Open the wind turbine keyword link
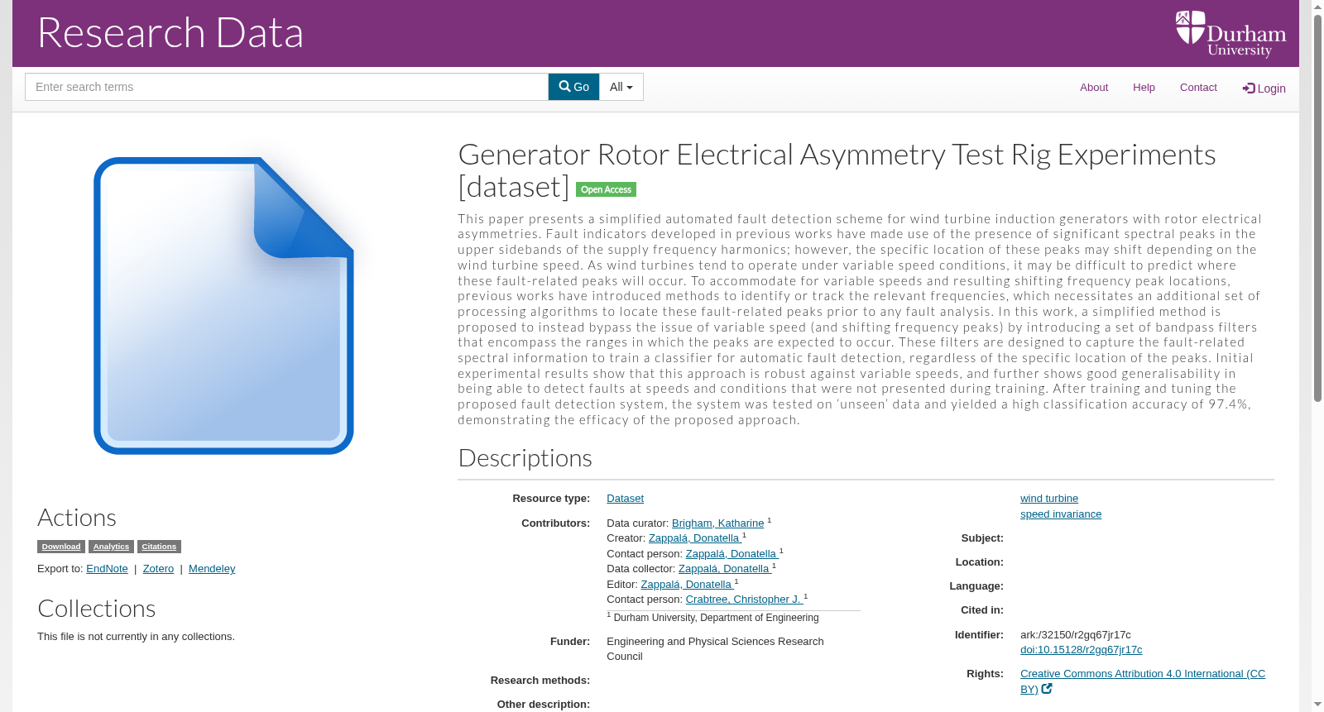This screenshot has width=1324, height=712. tap(1049, 499)
